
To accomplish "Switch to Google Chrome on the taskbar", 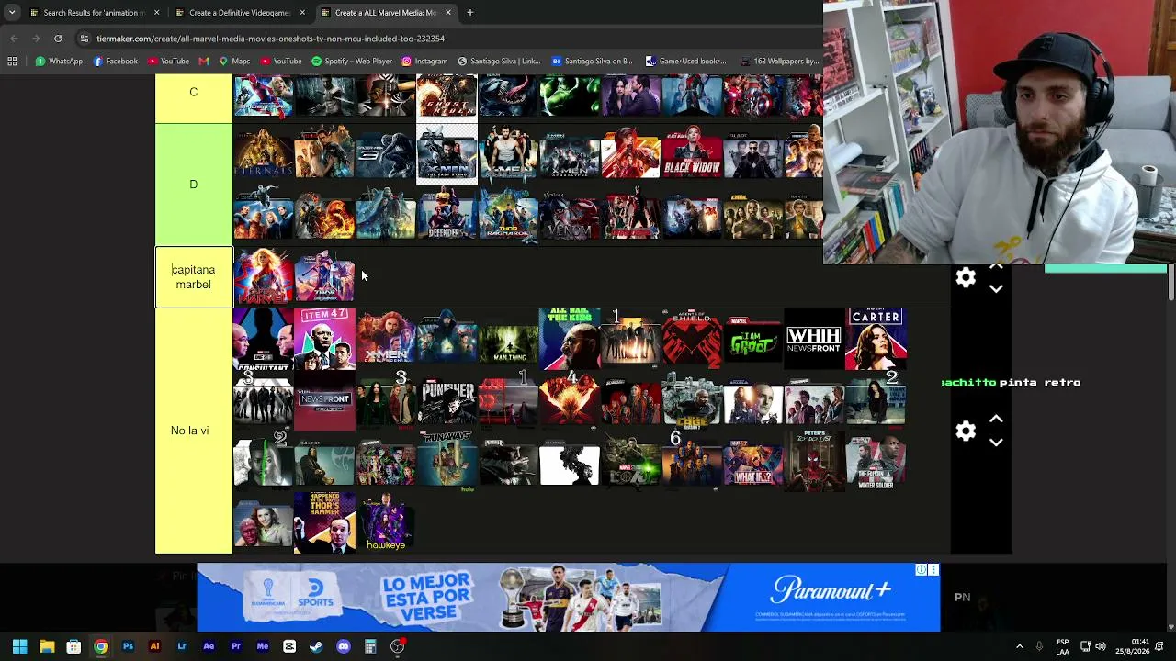I will 101,646.
